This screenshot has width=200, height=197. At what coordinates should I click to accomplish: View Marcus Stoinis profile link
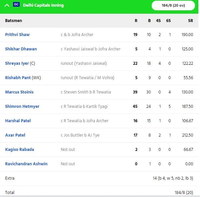click(19, 92)
